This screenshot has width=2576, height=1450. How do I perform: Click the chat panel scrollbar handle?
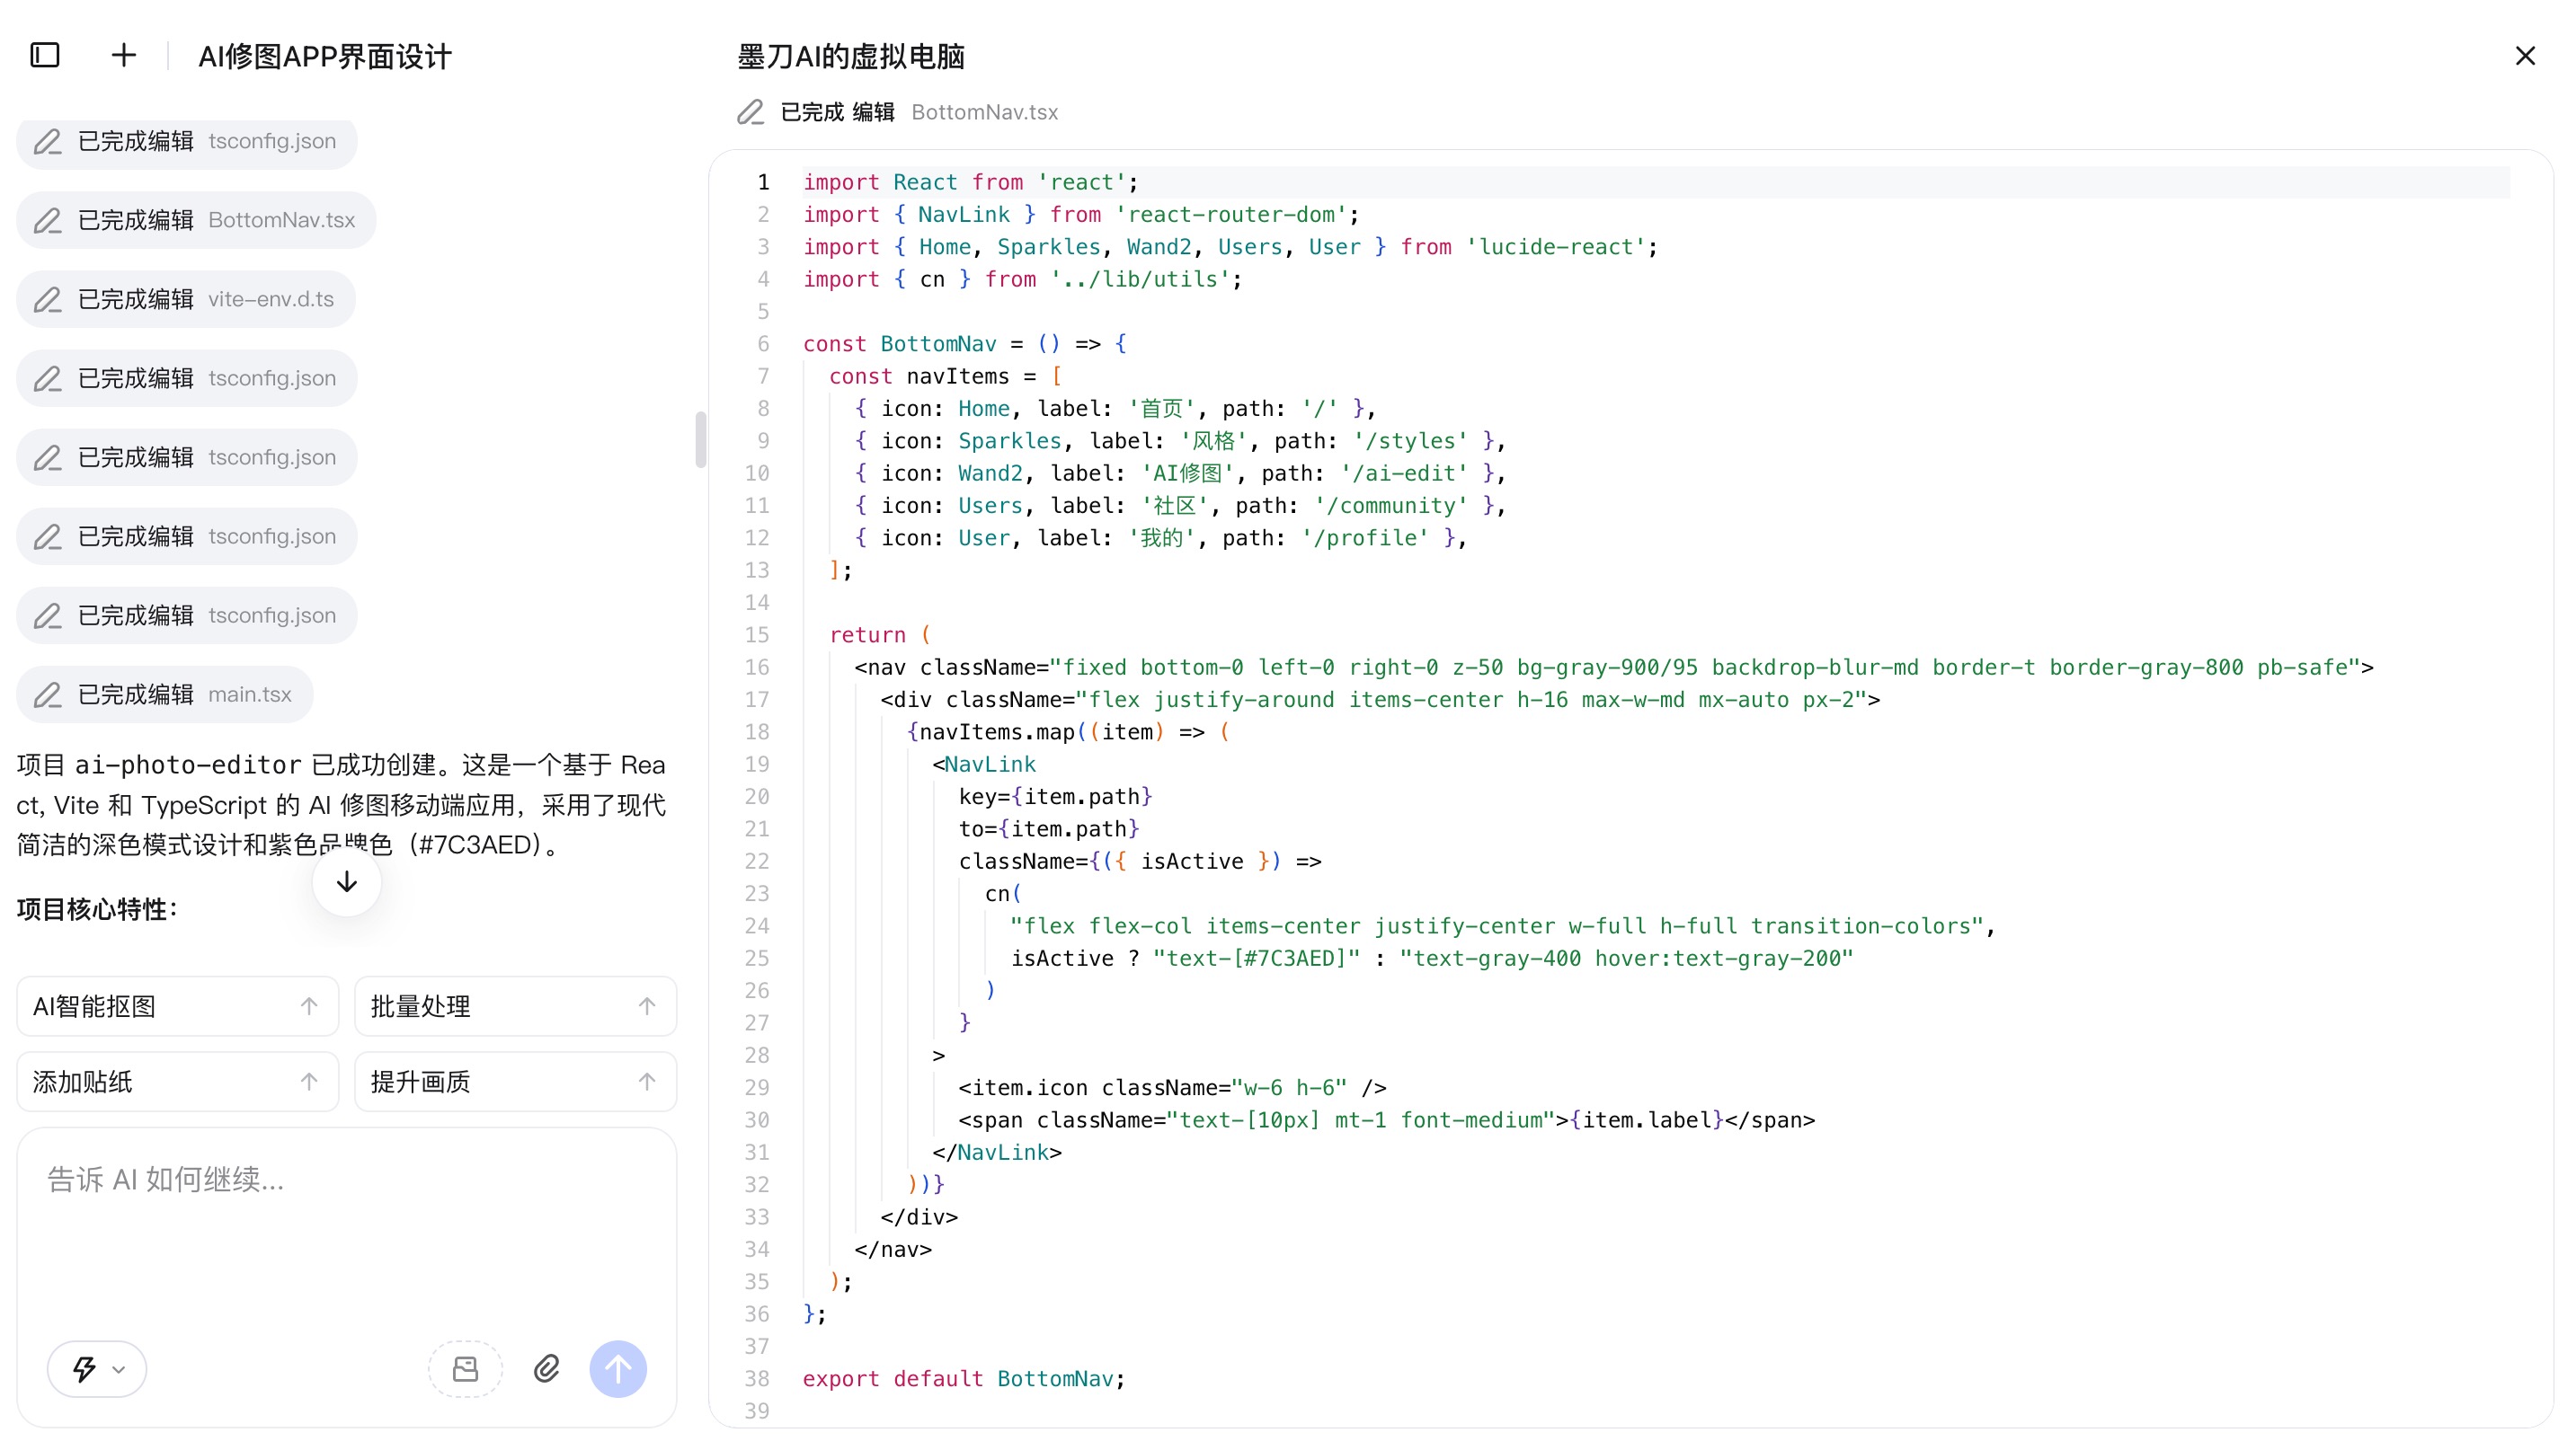(x=700, y=439)
